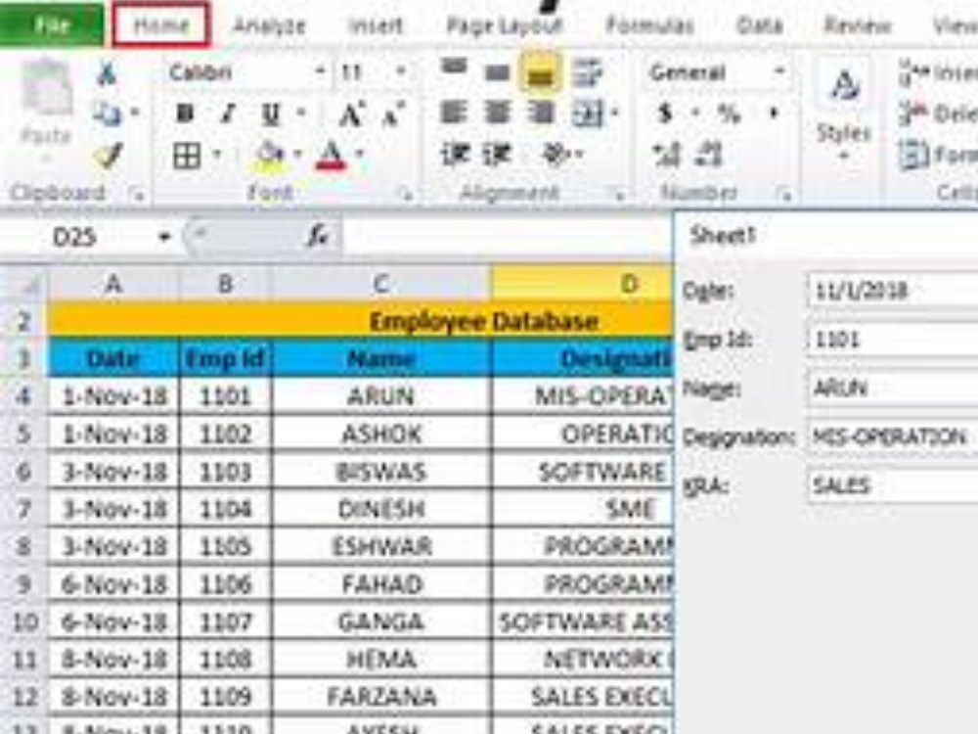Switch to the Page Layout tab

504,25
